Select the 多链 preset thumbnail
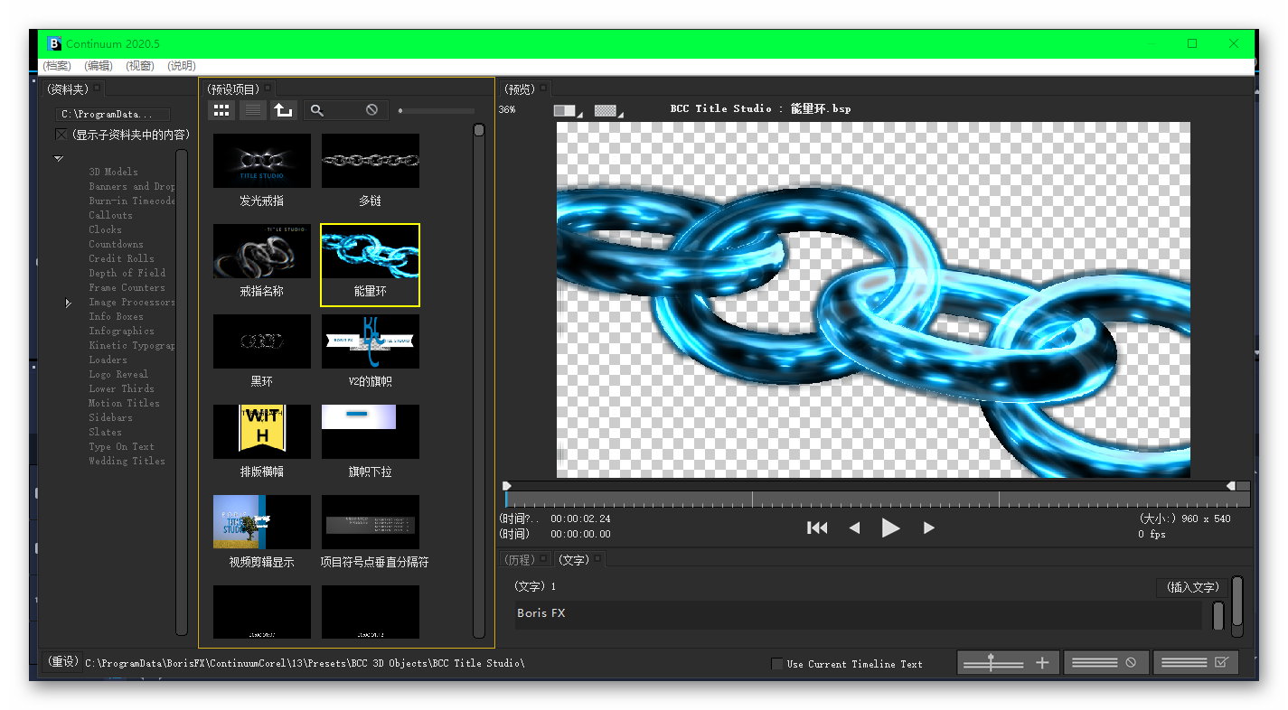Screen dimensions: 1288x710 pos(371,161)
